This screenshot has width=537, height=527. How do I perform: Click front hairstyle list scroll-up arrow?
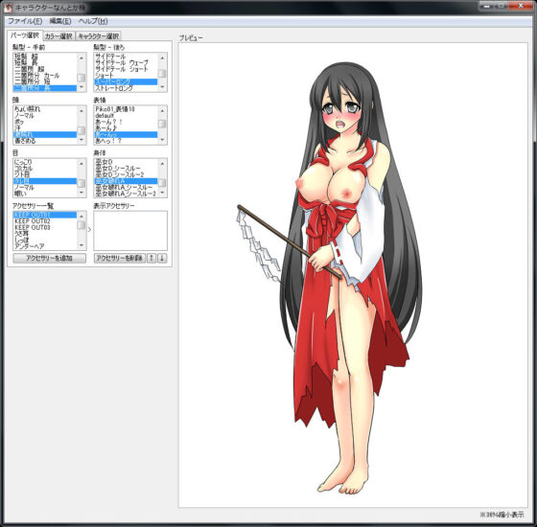(82, 58)
